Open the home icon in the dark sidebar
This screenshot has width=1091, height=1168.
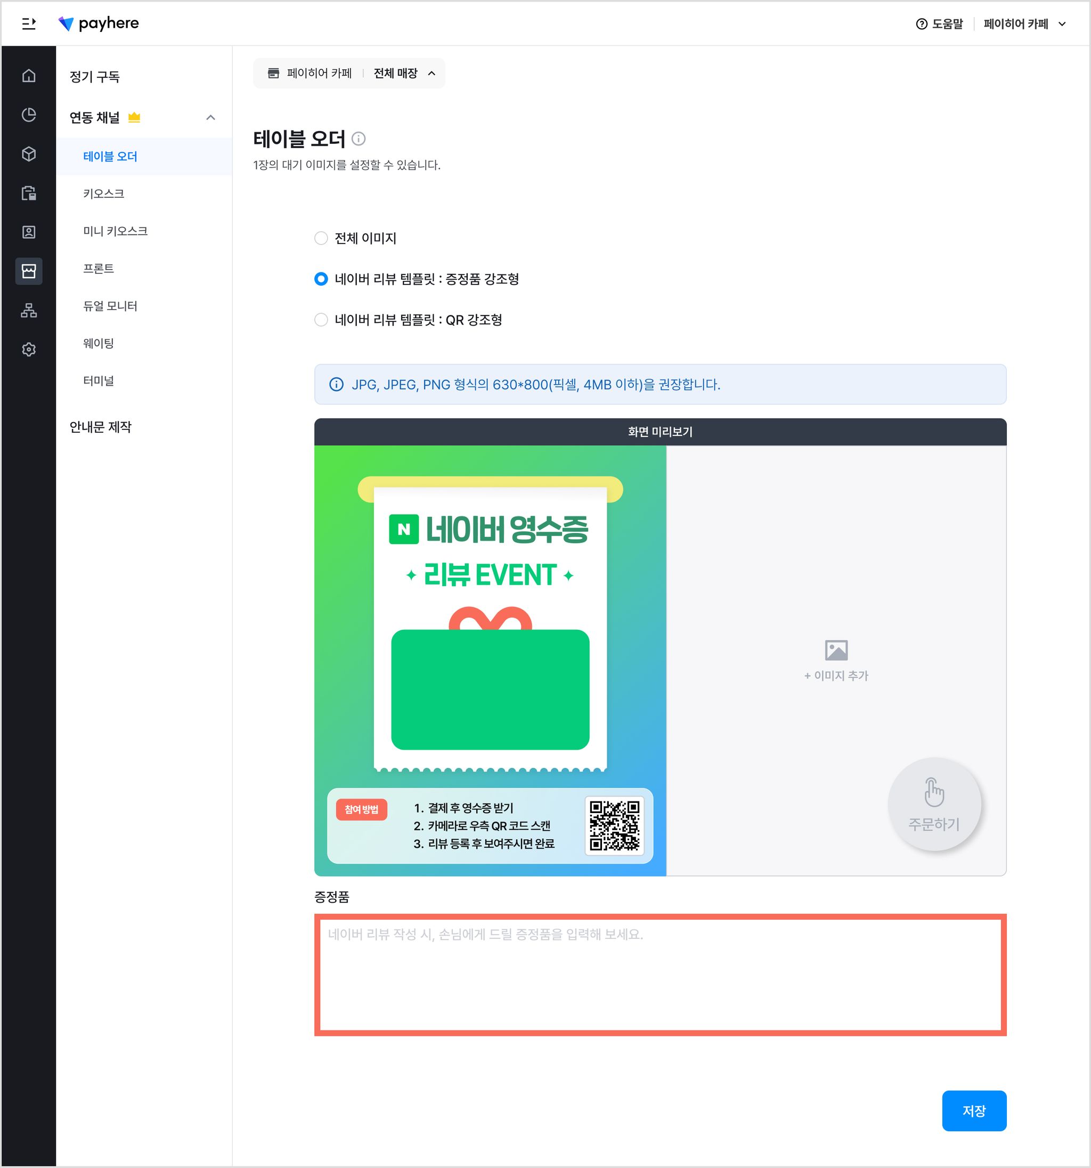[29, 76]
